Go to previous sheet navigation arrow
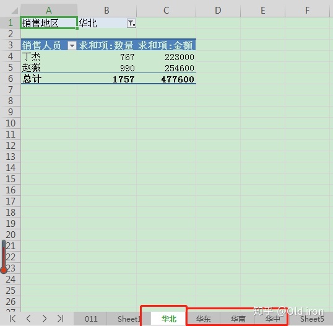The height and width of the screenshot is (326, 333). click(28, 319)
